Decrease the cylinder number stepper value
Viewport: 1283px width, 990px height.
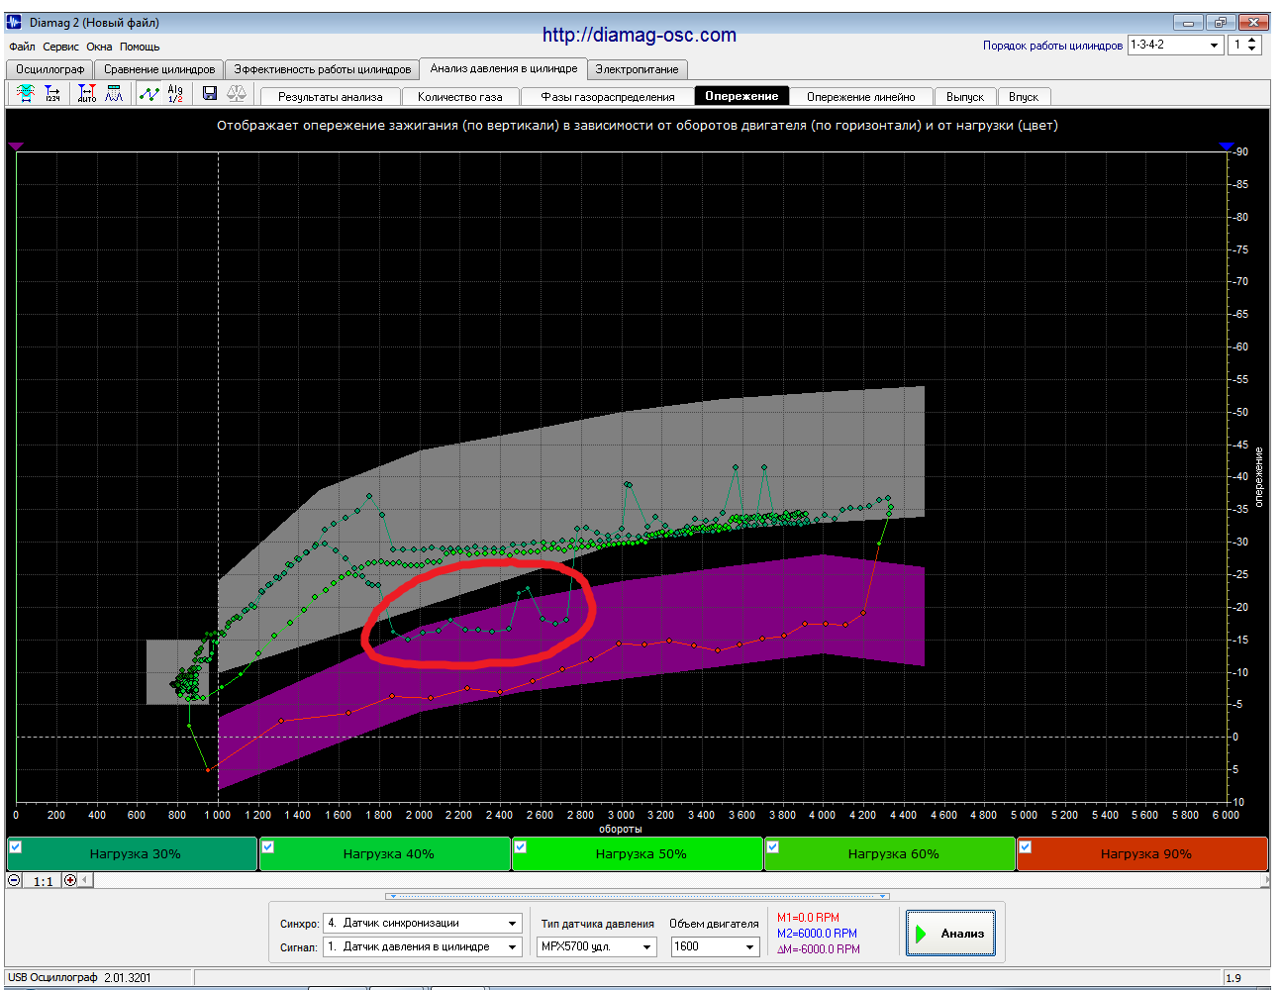[1252, 49]
